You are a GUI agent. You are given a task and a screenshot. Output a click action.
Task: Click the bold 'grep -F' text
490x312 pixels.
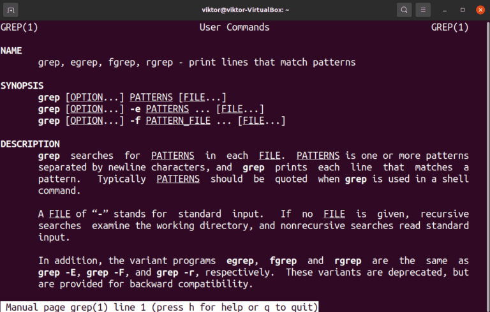click(105, 272)
